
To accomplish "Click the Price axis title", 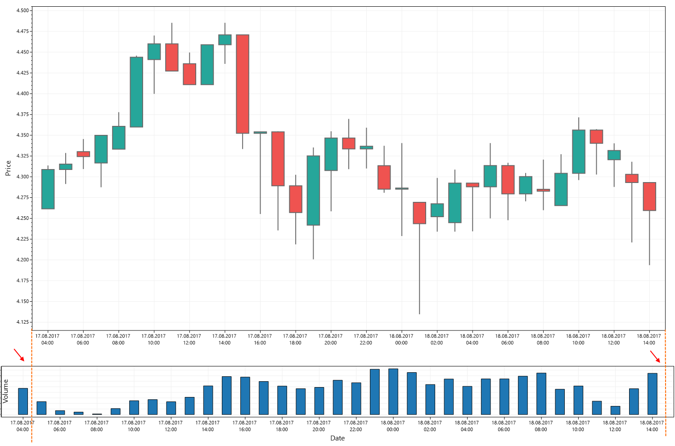I will point(8,168).
